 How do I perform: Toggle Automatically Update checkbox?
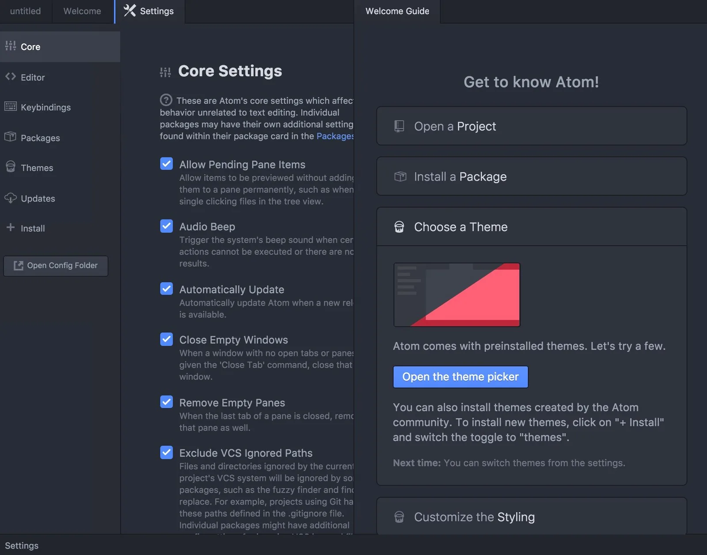pyautogui.click(x=167, y=289)
